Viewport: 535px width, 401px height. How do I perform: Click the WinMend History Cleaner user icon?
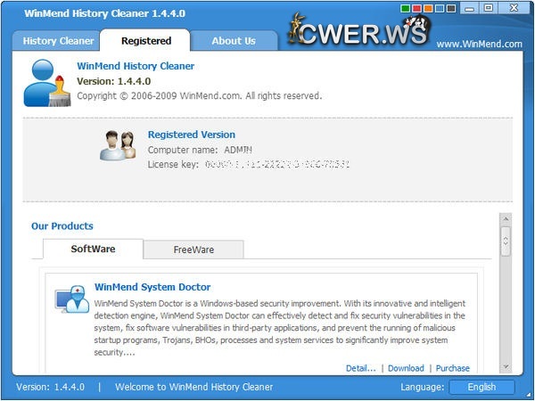(47, 83)
